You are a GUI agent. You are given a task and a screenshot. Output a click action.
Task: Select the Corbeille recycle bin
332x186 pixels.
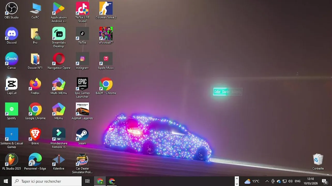[318, 162]
